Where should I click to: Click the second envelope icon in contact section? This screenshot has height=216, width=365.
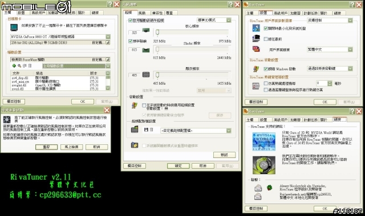[x=258, y=197]
